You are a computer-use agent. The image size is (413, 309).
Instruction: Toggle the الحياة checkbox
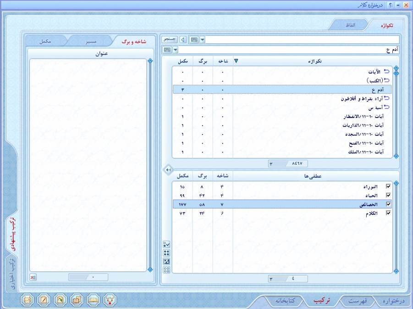coord(389,195)
